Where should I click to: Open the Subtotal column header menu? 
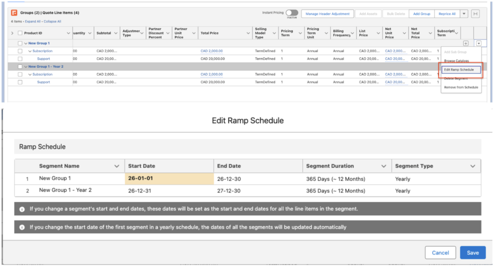114,33
